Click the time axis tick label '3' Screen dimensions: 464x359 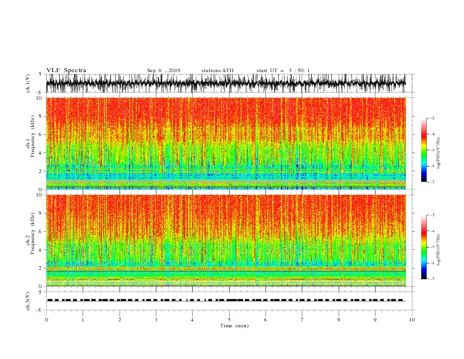coord(156,320)
